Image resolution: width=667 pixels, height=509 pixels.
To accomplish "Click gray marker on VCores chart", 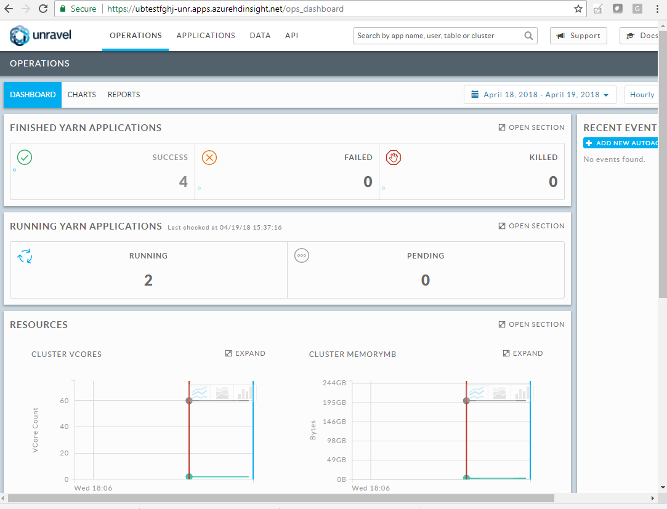I will 189,401.
